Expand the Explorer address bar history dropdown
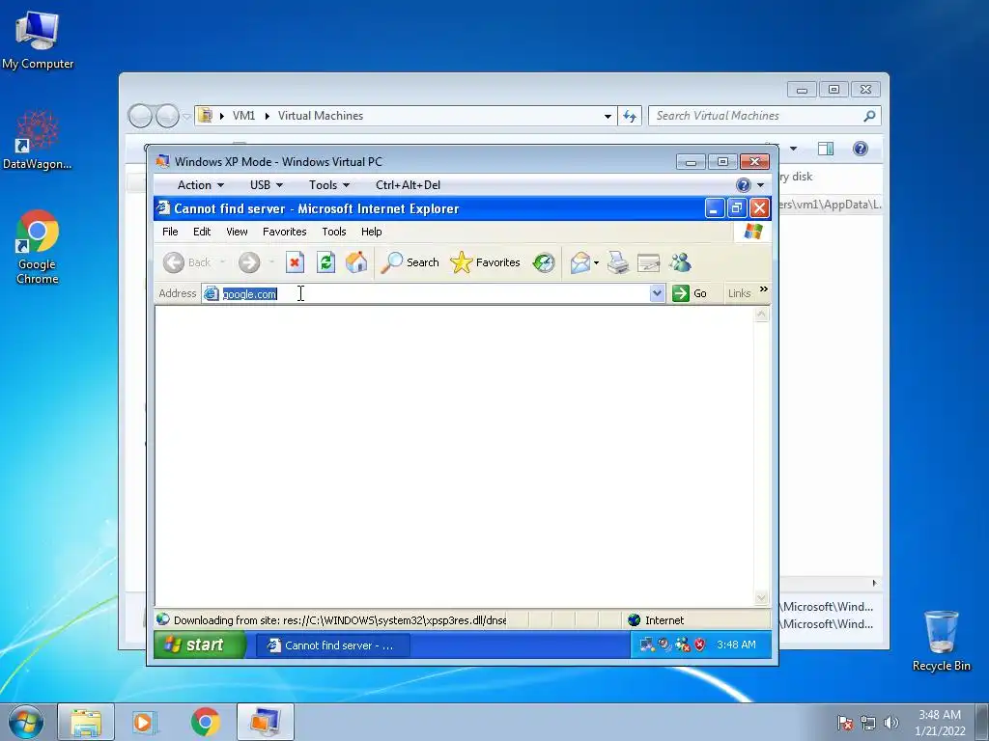Viewport: 989px width, 741px height. 608,116
